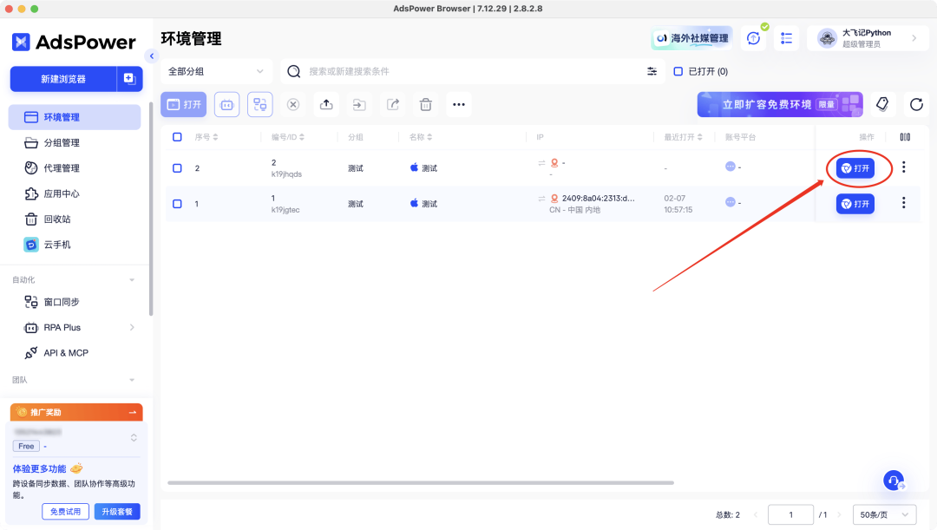Image resolution: width=937 pixels, height=530 pixels.
Task: Click the quick-create plus icon beside 新建浏览器
Action: tap(129, 79)
